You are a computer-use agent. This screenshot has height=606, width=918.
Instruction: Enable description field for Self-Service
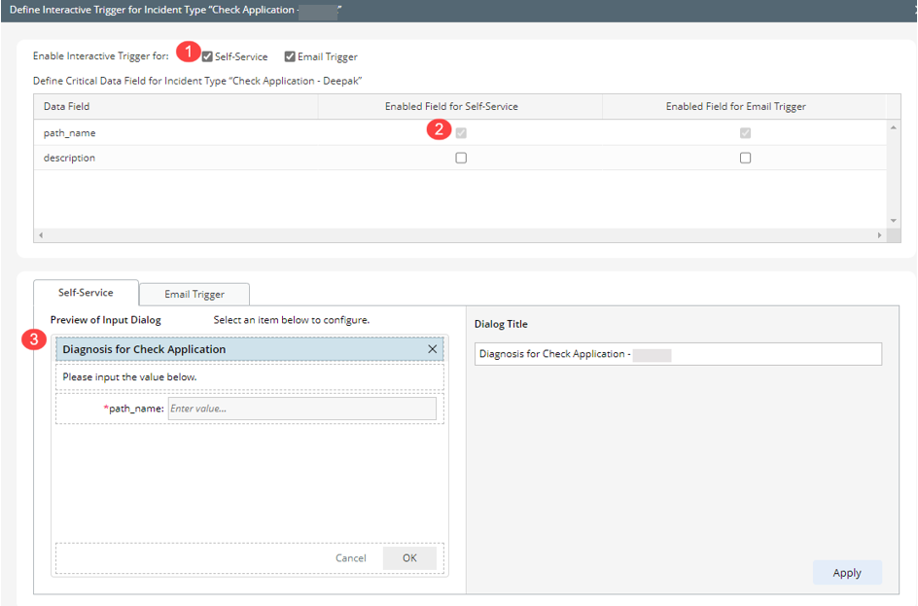(x=461, y=158)
